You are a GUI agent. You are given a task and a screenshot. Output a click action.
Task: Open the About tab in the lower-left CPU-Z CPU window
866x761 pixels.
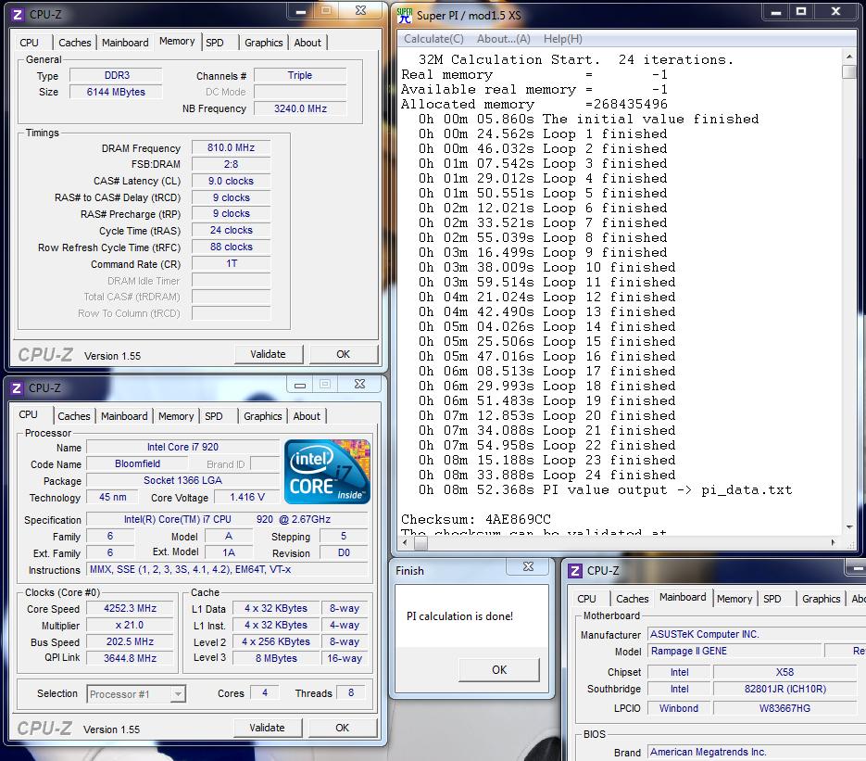307,416
